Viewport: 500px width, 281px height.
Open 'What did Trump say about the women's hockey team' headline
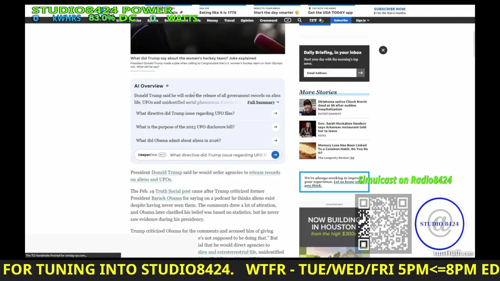tap(193, 58)
